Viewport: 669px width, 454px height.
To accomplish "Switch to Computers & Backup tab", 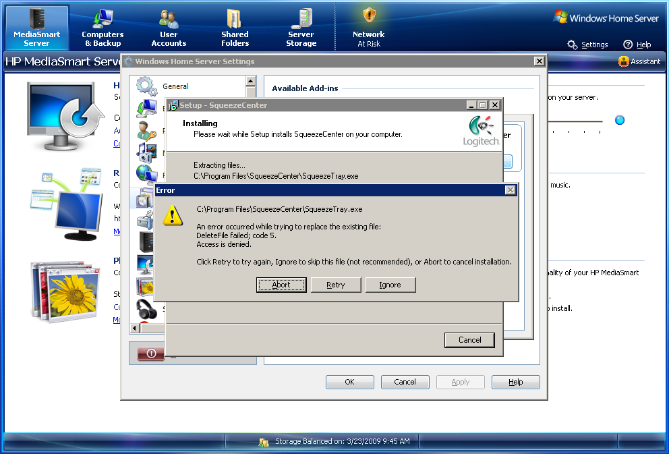I will click(x=103, y=28).
